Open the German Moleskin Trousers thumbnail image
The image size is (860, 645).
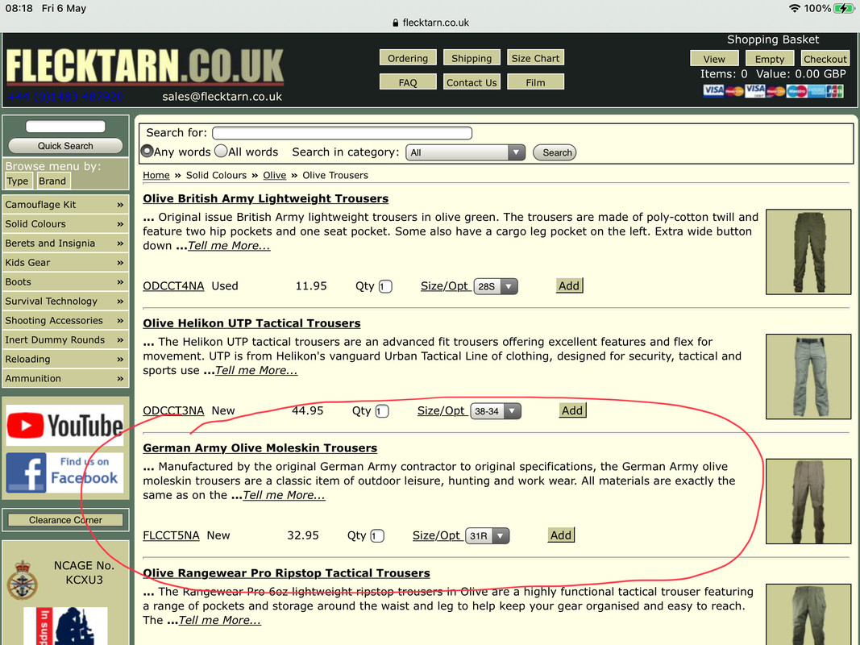(808, 501)
